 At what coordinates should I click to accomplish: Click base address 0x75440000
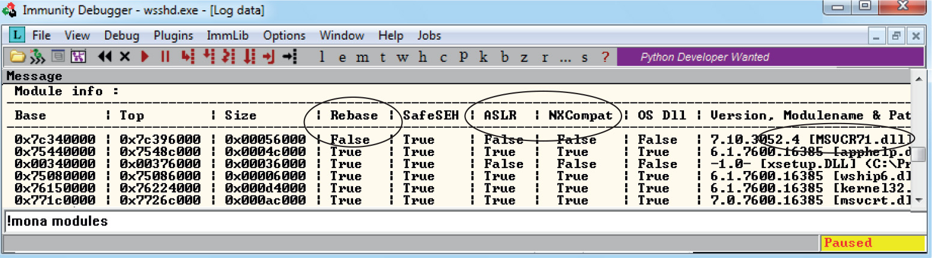click(x=55, y=151)
